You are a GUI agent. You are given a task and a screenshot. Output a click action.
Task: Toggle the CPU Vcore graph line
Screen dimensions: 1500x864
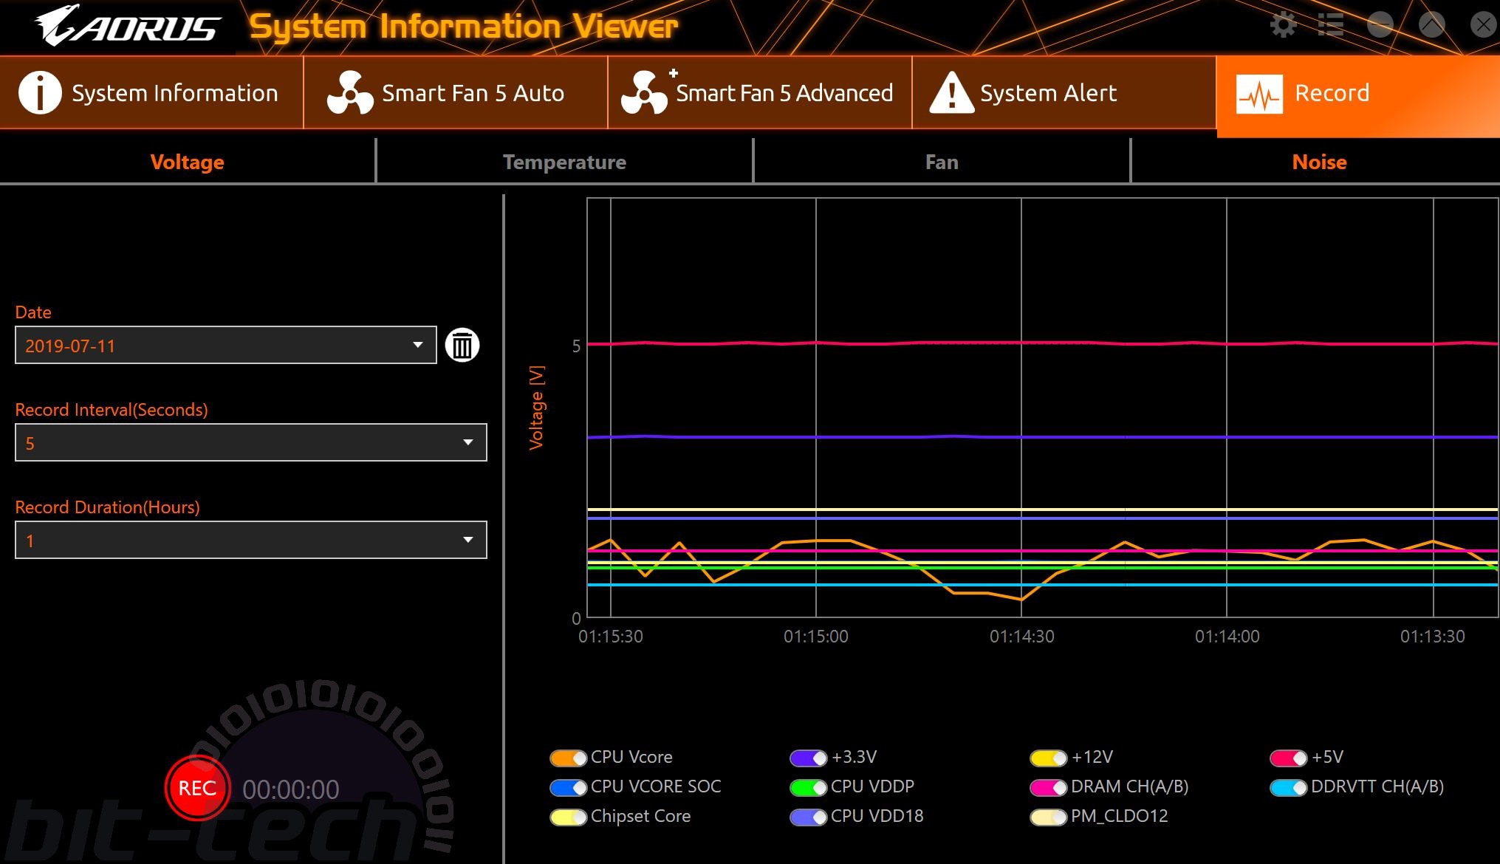569,758
